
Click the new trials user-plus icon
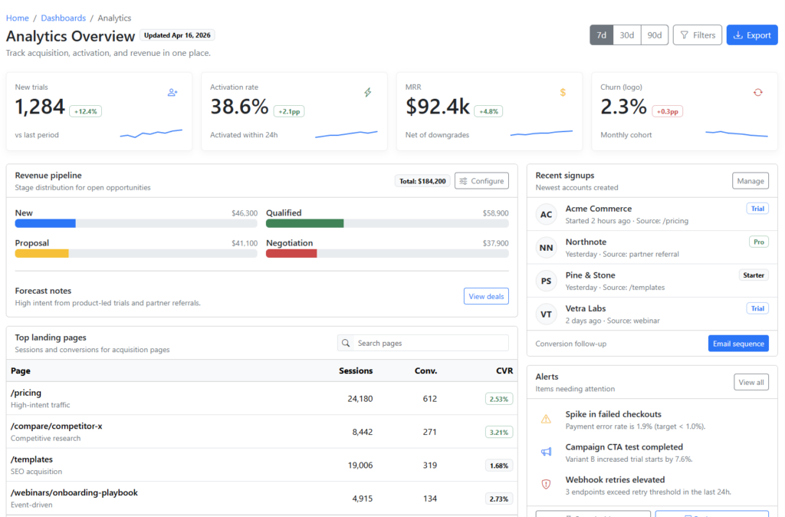[172, 92]
